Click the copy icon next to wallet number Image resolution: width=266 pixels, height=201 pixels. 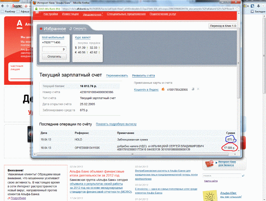[193, 89]
